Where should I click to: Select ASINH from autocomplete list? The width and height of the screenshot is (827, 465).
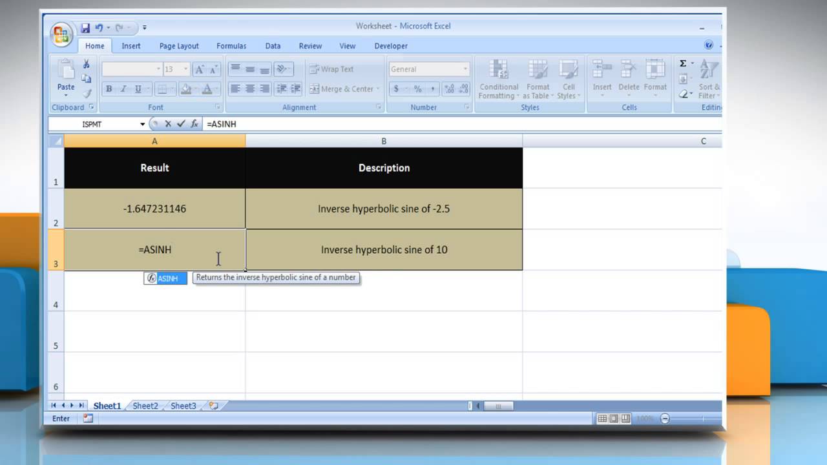pos(165,278)
